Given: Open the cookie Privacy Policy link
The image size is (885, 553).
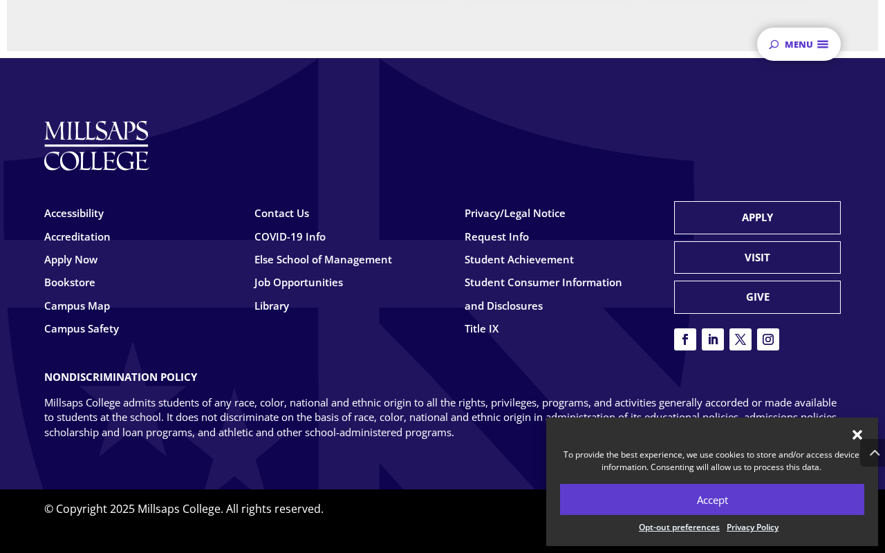Looking at the screenshot, I should [x=752, y=527].
